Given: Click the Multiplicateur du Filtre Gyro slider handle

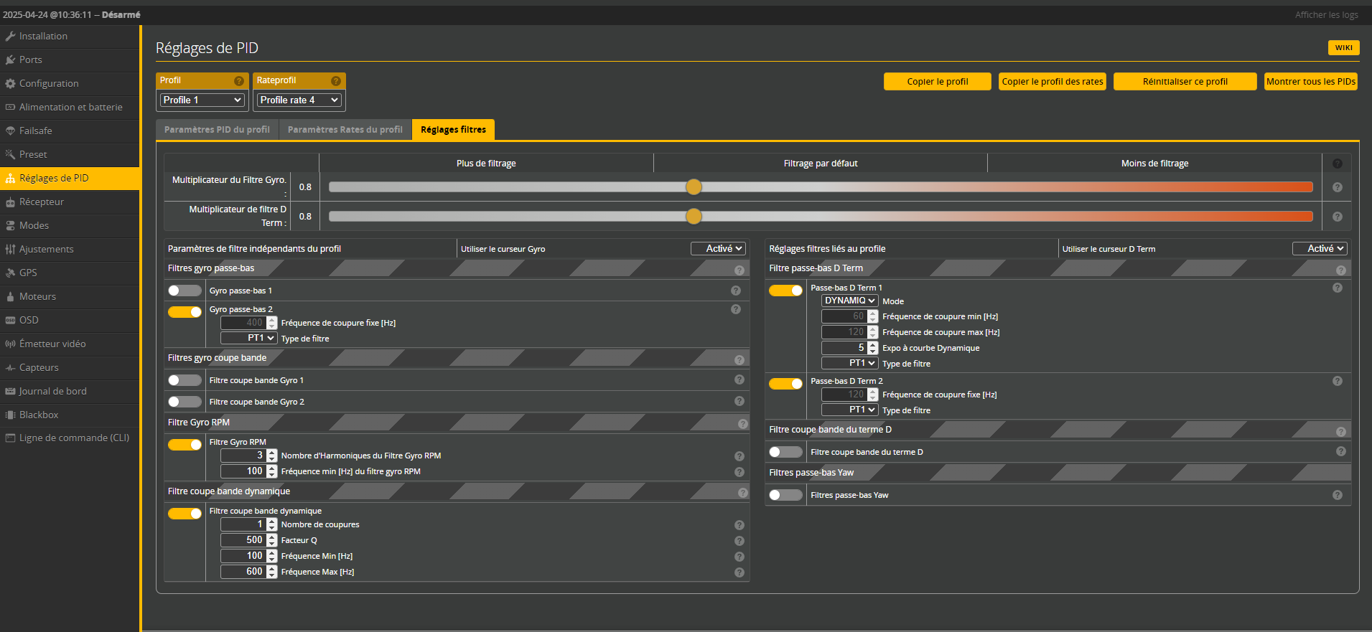Looking at the screenshot, I should (x=694, y=187).
